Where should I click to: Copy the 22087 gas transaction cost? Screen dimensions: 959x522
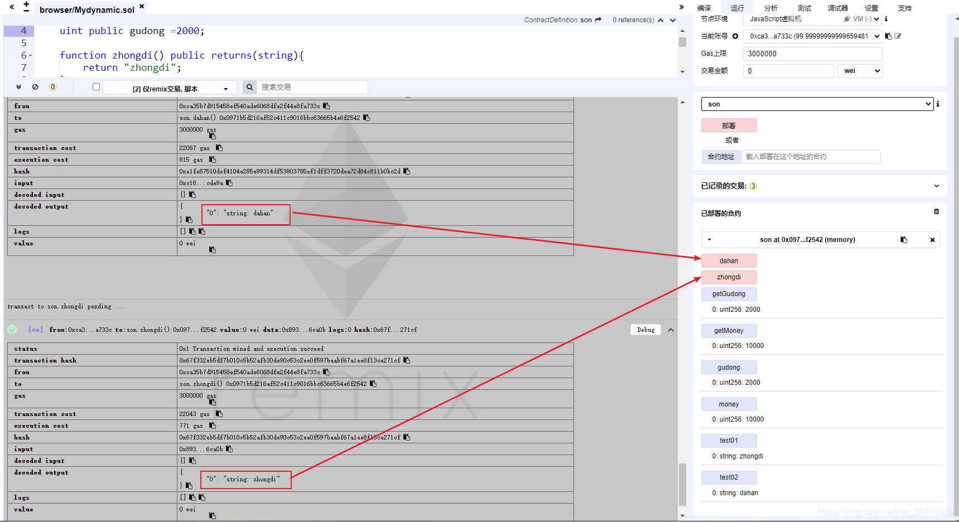pos(219,148)
